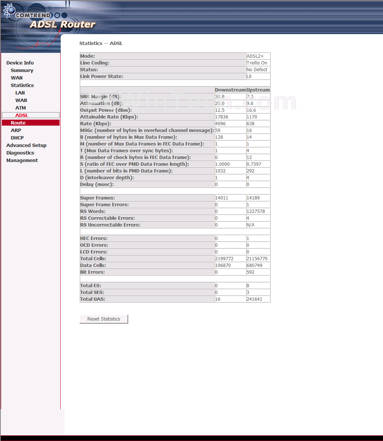Click the Total ES label
Screen dimensions: 383x441
90,285
